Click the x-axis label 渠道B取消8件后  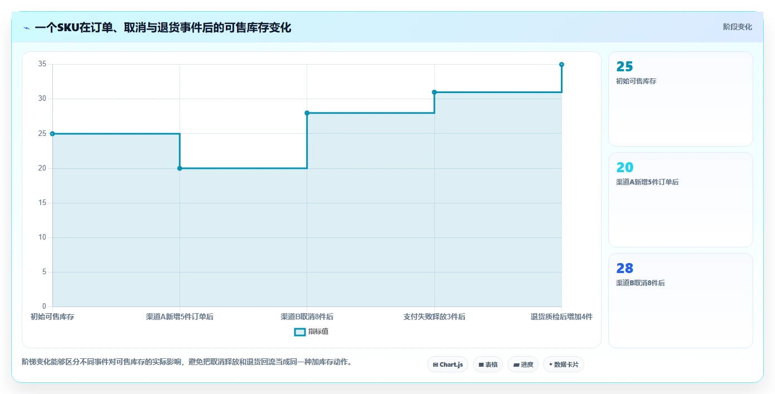click(x=307, y=317)
